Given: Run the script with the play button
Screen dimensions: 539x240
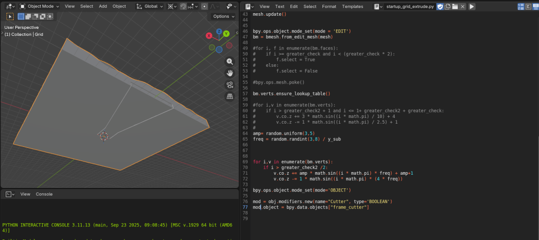Looking at the screenshot, I should pyautogui.click(x=472, y=6).
